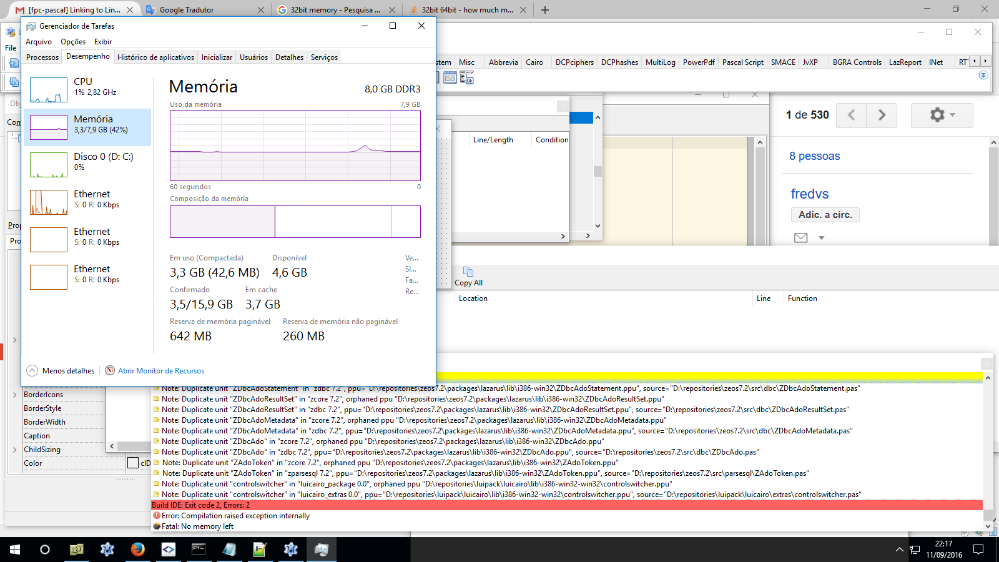This screenshot has width=999, height=562.
Task: Open the Opções menu in Task Manager
Action: 73,42
